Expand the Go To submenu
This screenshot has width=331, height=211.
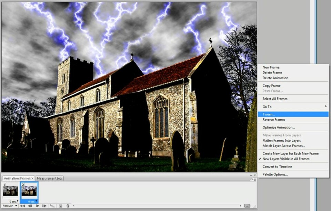click(x=293, y=107)
